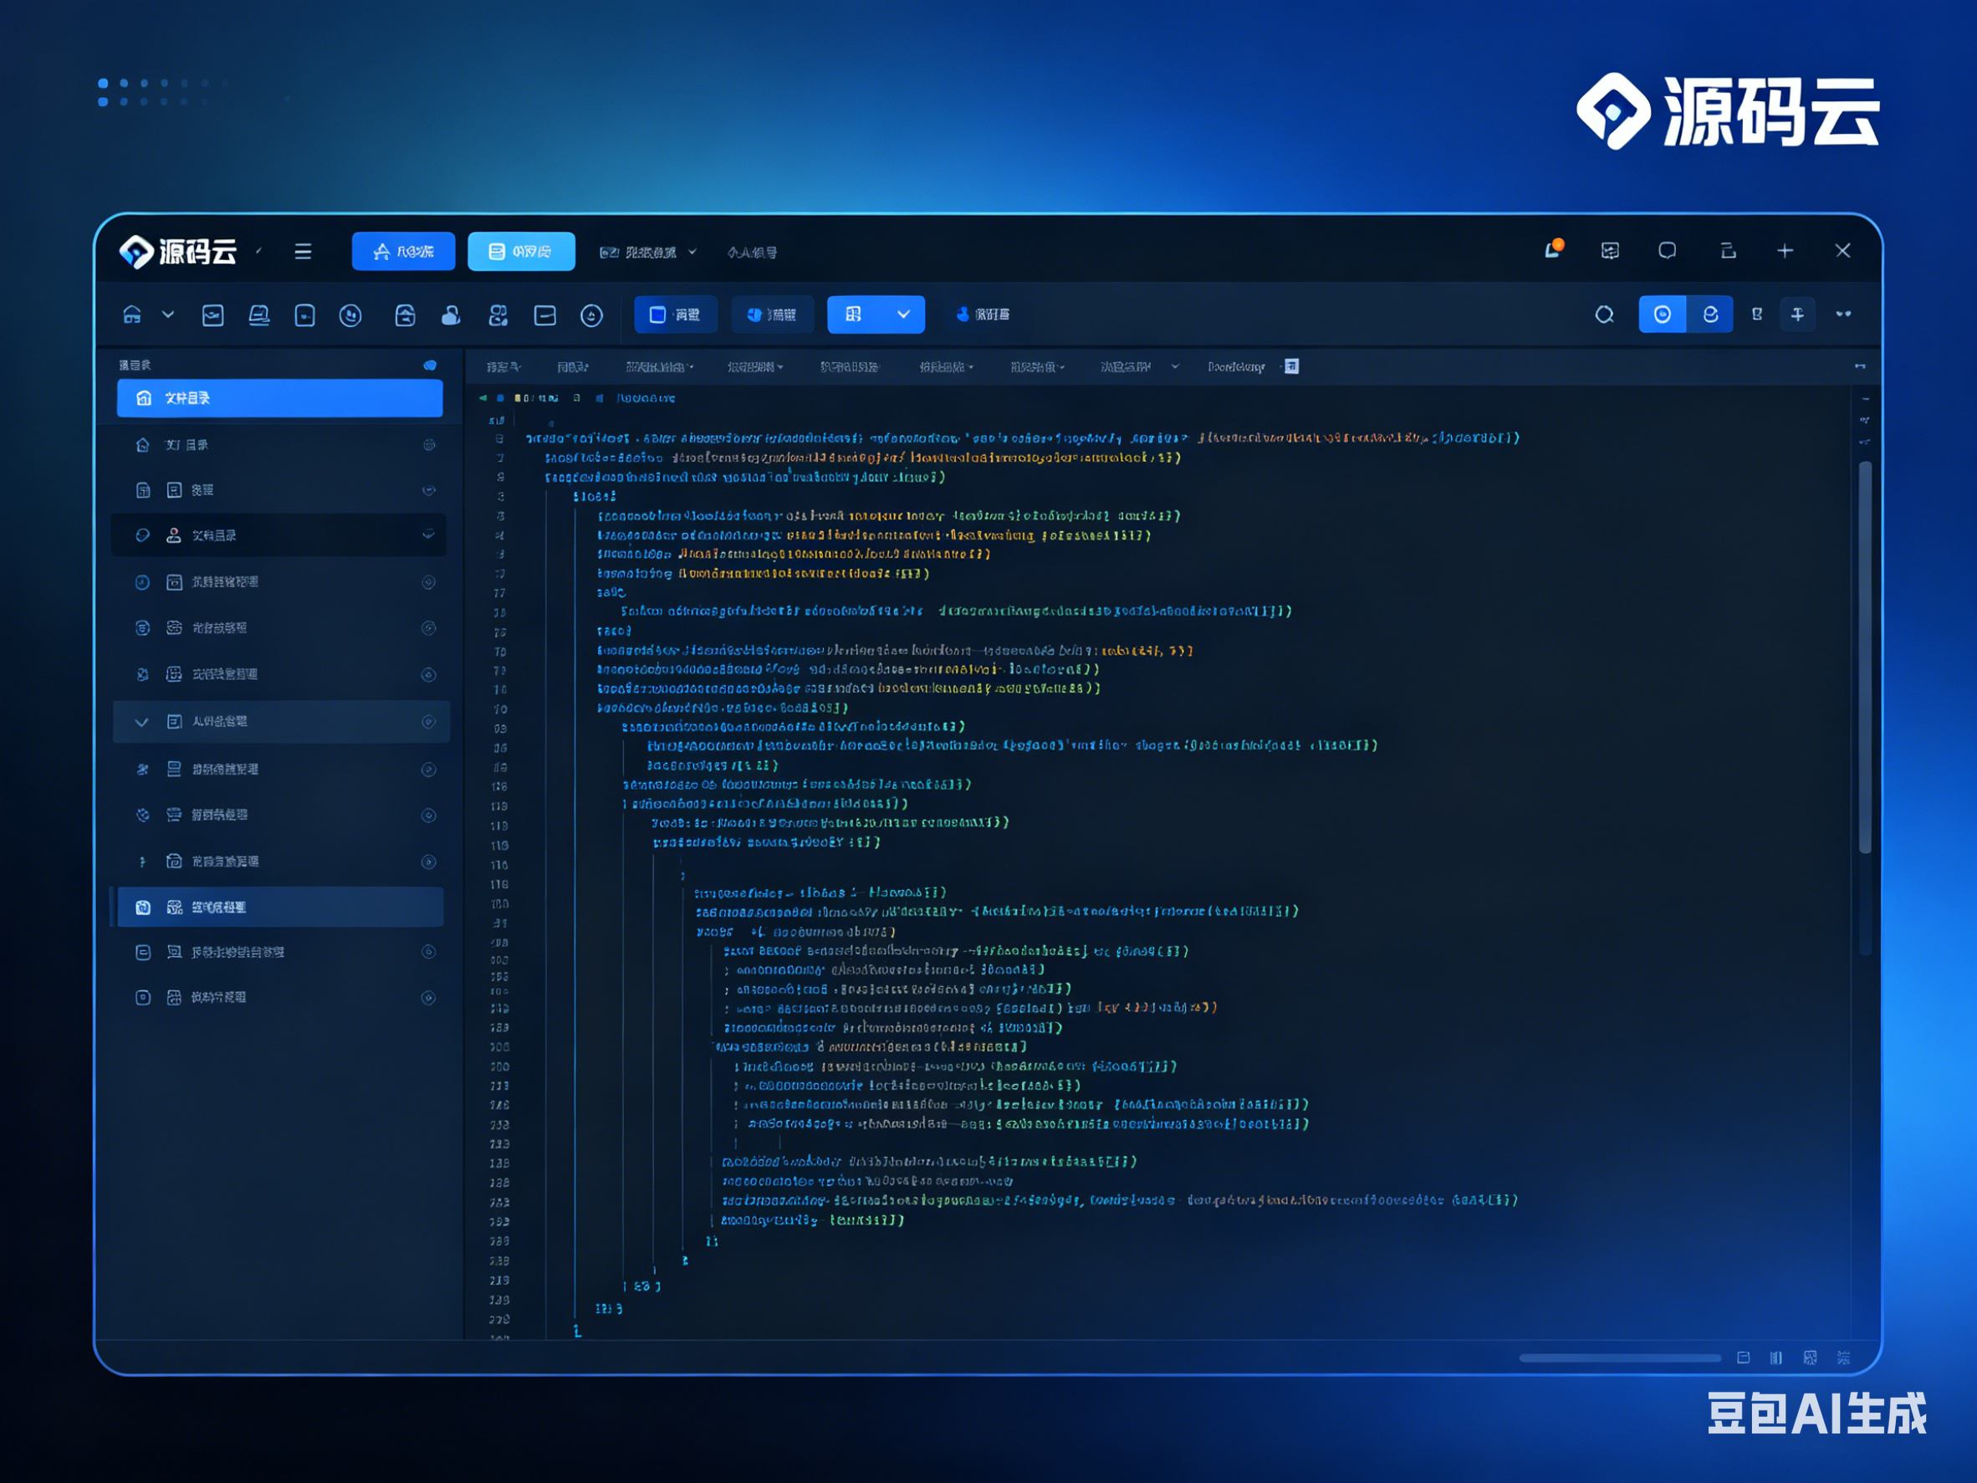Toggle the blue dot in the sidebar header
1977x1483 pixels.
(x=430, y=365)
